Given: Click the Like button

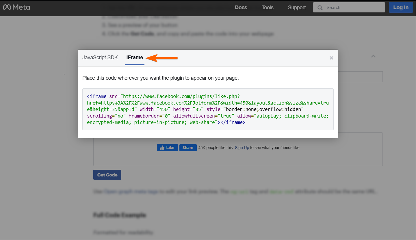Looking at the screenshot, I should pyautogui.click(x=167, y=148).
